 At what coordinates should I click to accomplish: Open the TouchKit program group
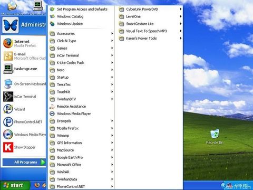81,92
